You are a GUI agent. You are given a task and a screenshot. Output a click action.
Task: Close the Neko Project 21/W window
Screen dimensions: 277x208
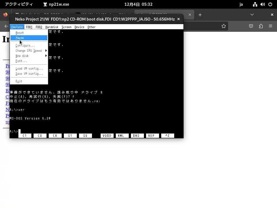point(179,19)
